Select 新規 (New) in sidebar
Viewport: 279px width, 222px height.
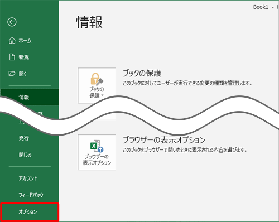click(24, 57)
